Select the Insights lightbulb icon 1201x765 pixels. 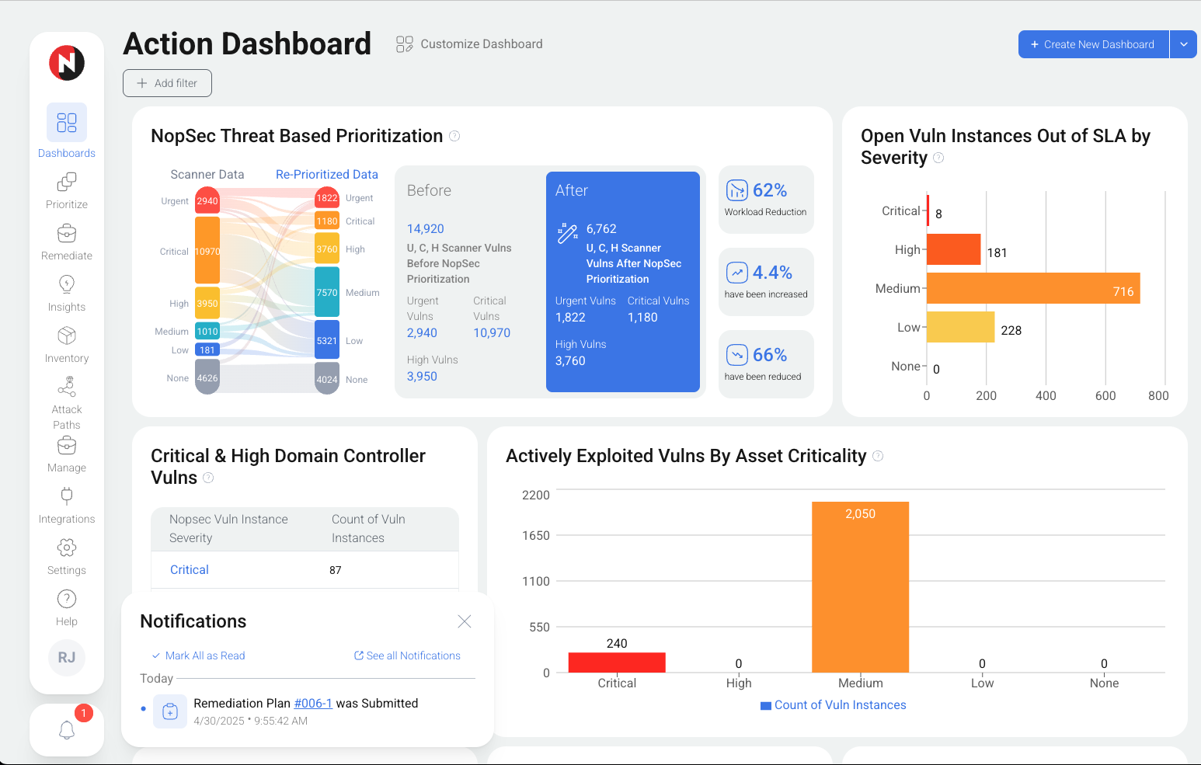pyautogui.click(x=67, y=284)
